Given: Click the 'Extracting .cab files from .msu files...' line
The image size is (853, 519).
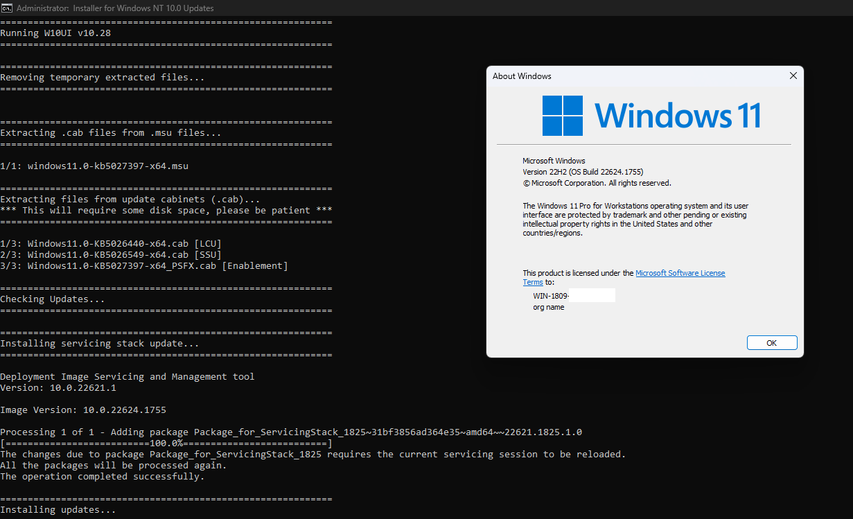Looking at the screenshot, I should 111,133.
